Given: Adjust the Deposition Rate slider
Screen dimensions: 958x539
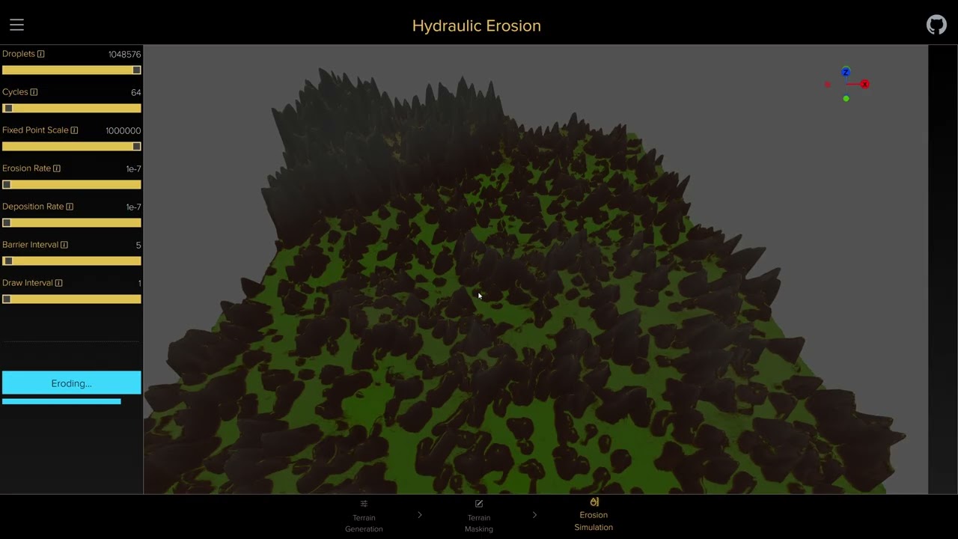Looking at the screenshot, I should click(71, 222).
